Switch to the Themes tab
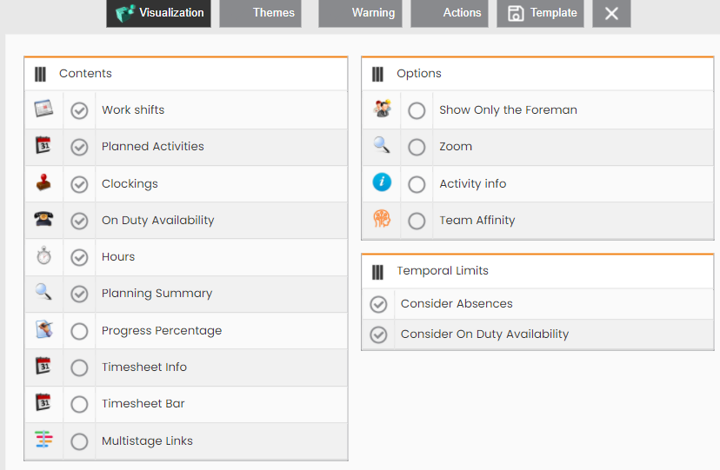 260,13
